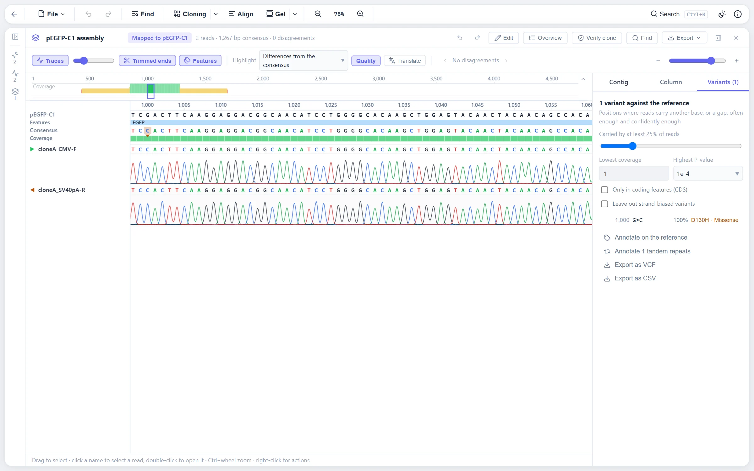This screenshot has height=471, width=754.
Task: Check Leave out strand-biased variants
Action: coord(604,204)
